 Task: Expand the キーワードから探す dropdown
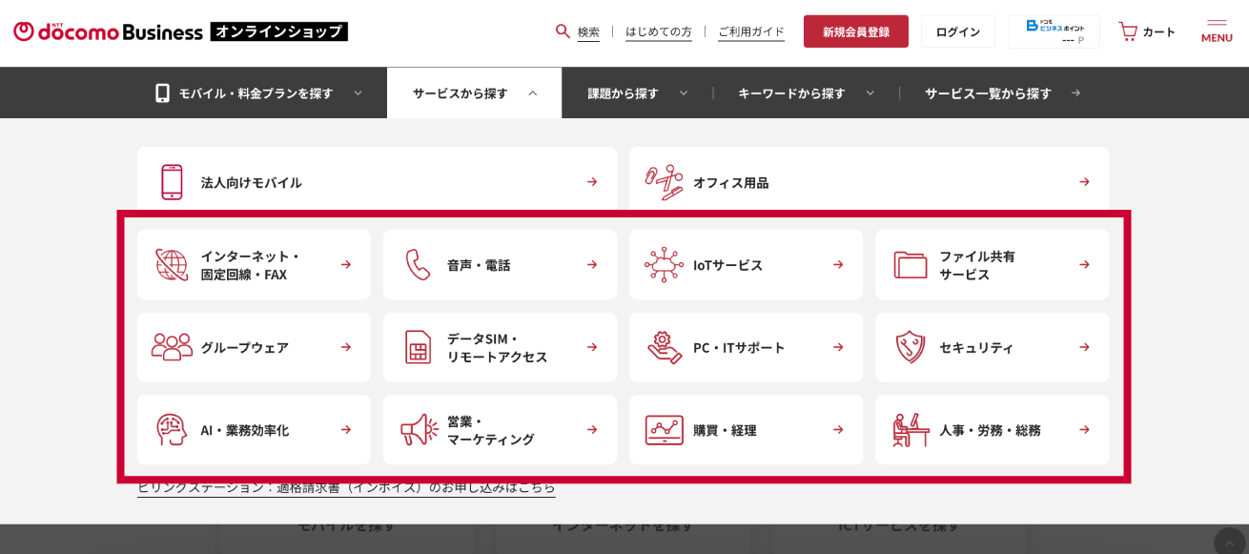pos(805,93)
